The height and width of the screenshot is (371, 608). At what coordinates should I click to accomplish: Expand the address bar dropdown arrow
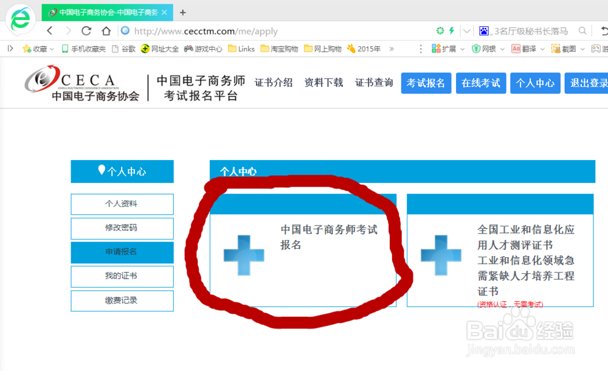point(467,30)
